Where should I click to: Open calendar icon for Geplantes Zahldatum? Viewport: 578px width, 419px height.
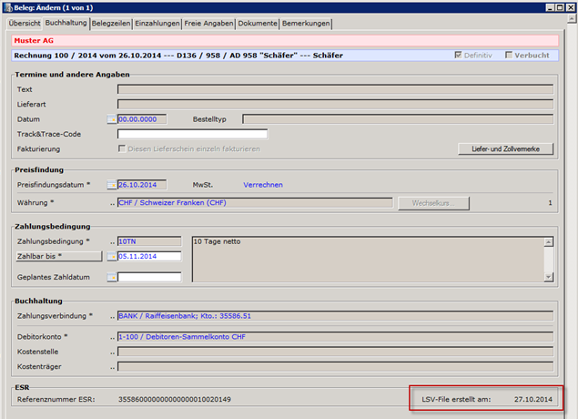112,278
